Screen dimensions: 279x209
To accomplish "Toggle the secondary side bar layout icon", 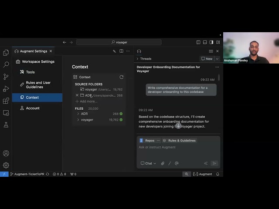I will pos(211,42).
